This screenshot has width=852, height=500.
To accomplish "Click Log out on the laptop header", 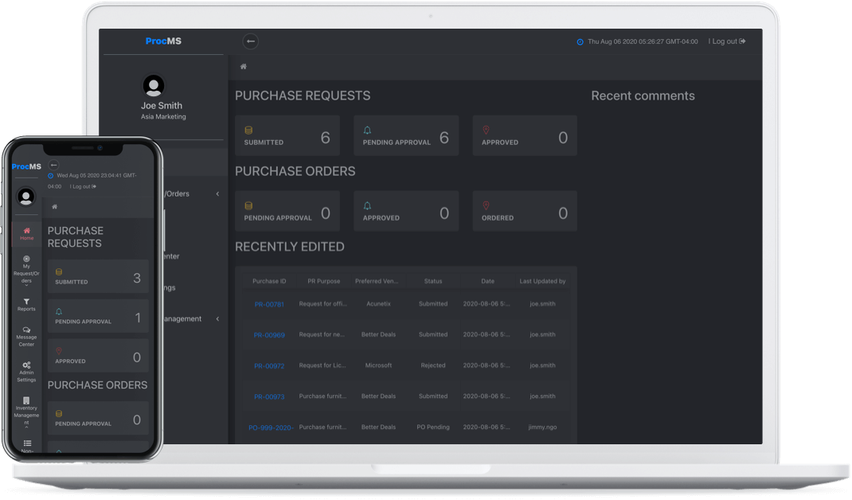I will 727,41.
